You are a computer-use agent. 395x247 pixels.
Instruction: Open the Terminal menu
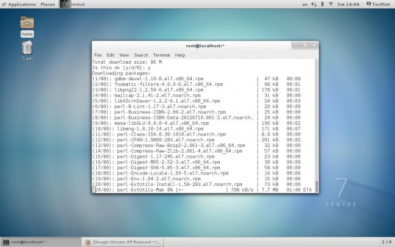(x=161, y=55)
